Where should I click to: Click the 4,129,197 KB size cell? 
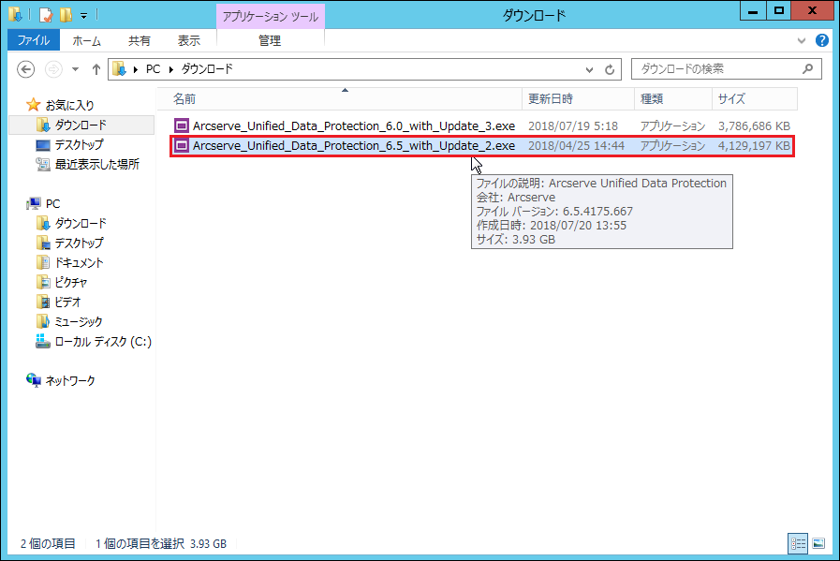tap(754, 146)
